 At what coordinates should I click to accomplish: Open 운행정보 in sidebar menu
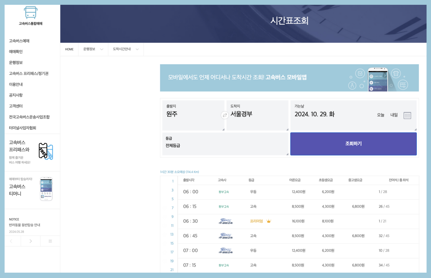click(16, 63)
